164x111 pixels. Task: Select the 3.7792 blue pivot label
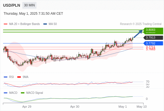(x=153, y=43)
